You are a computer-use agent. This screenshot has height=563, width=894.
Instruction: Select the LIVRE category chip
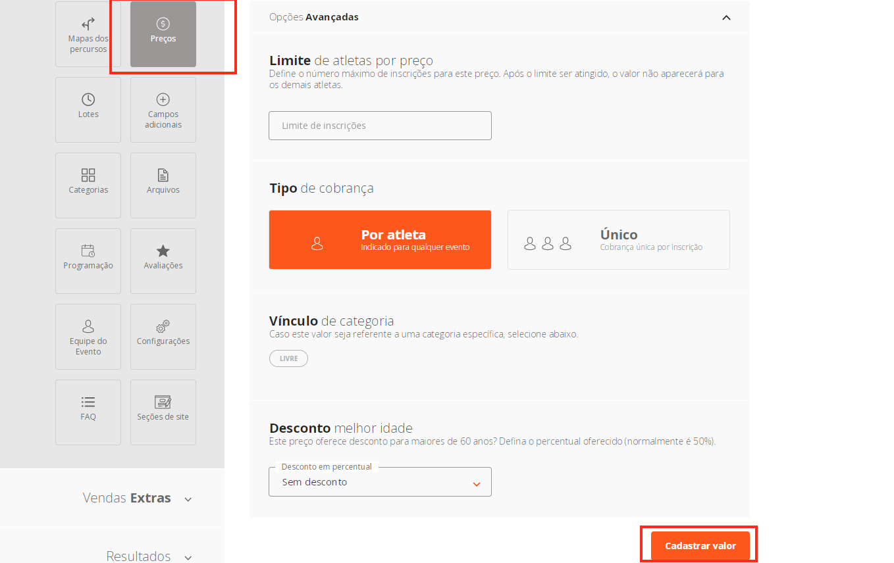pyautogui.click(x=288, y=358)
